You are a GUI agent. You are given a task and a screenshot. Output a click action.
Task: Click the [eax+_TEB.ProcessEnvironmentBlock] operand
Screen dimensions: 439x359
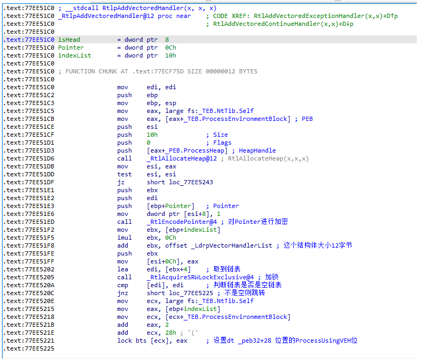pyautogui.click(x=228, y=119)
